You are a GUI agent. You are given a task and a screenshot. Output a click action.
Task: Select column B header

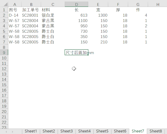(31, 4)
